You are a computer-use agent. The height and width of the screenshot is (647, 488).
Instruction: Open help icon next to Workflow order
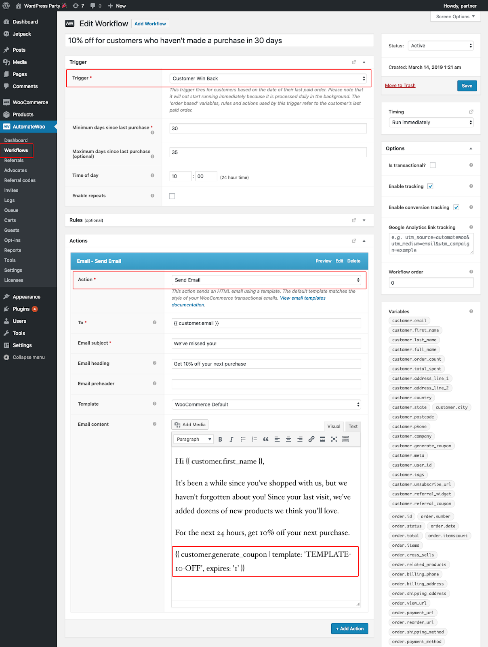471,272
